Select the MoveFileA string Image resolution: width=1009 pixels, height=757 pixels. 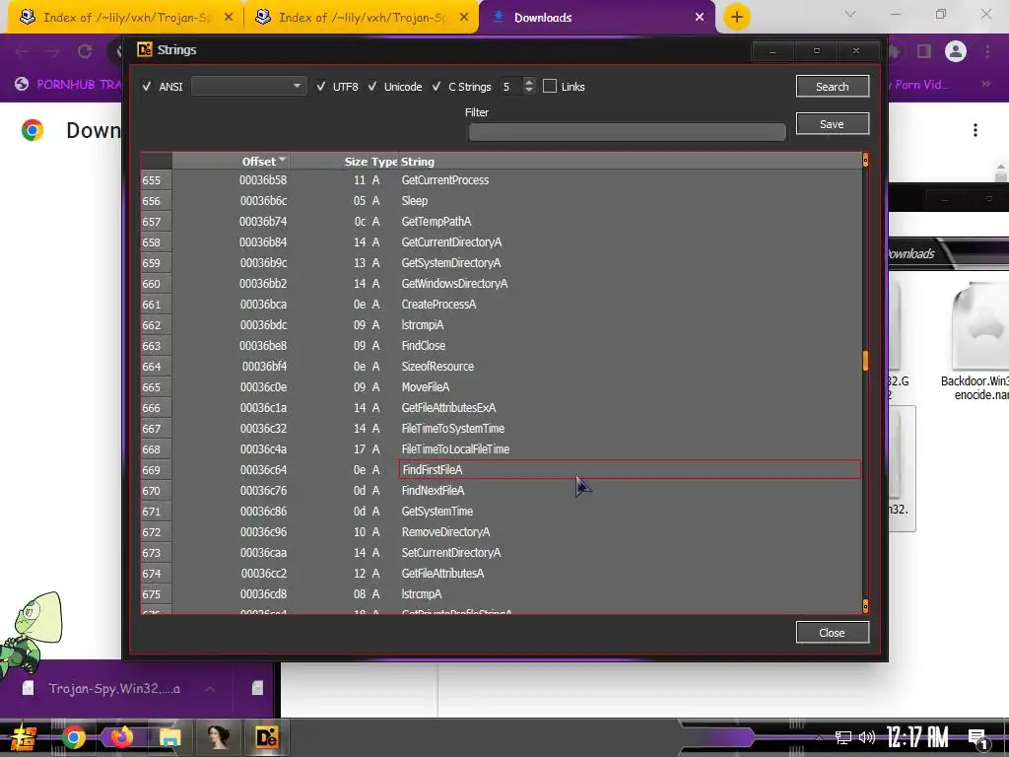(426, 386)
